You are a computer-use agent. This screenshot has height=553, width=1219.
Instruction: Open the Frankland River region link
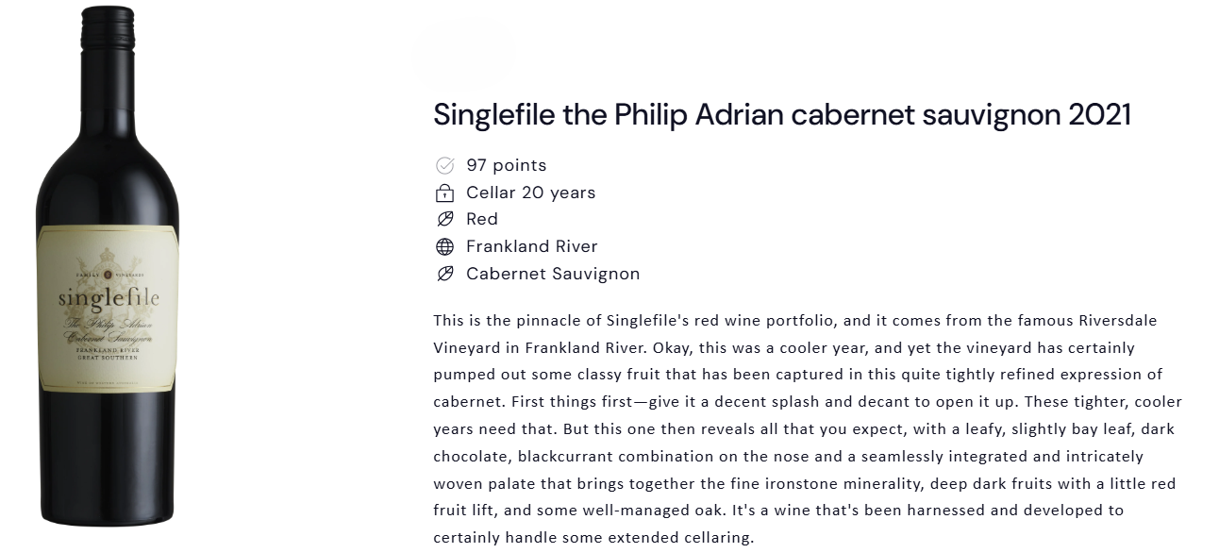(532, 247)
